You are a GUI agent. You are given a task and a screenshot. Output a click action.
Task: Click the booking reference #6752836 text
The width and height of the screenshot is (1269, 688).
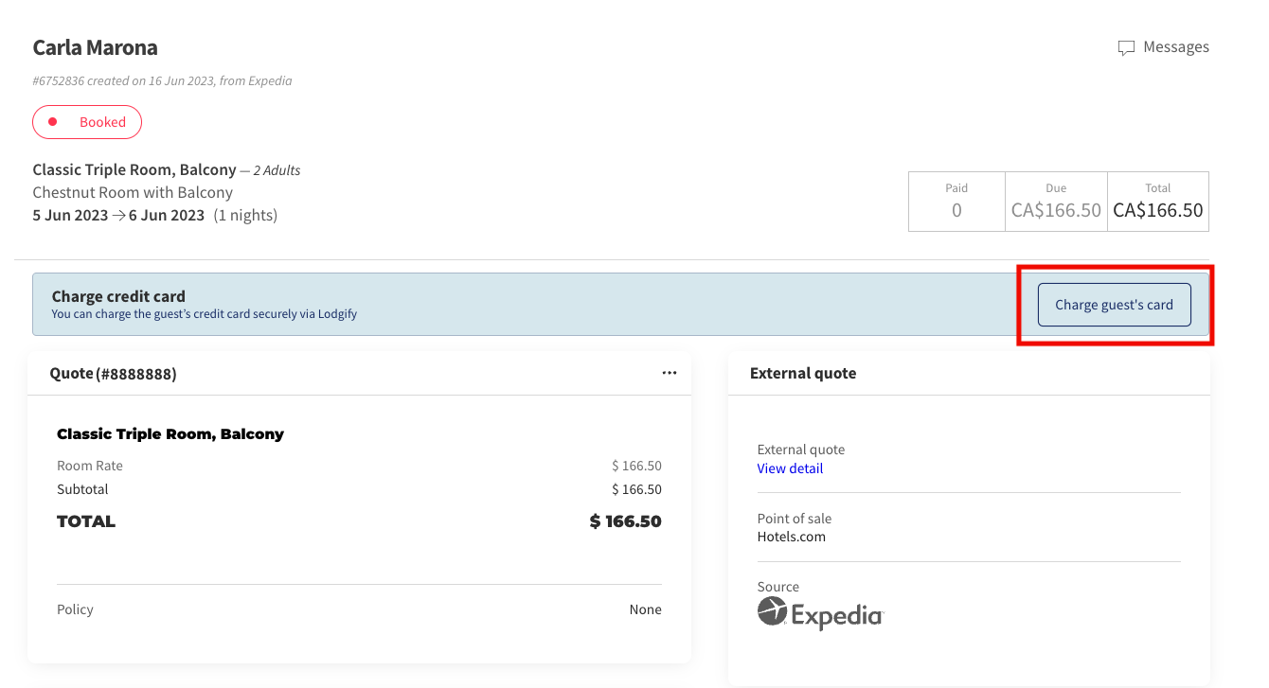tap(57, 80)
